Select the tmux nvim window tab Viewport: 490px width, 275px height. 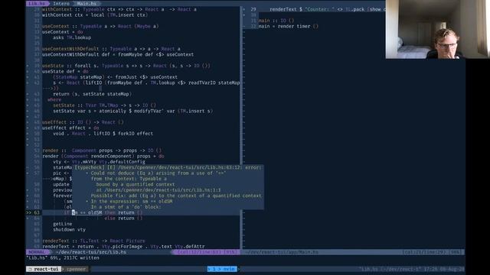click(x=222, y=269)
